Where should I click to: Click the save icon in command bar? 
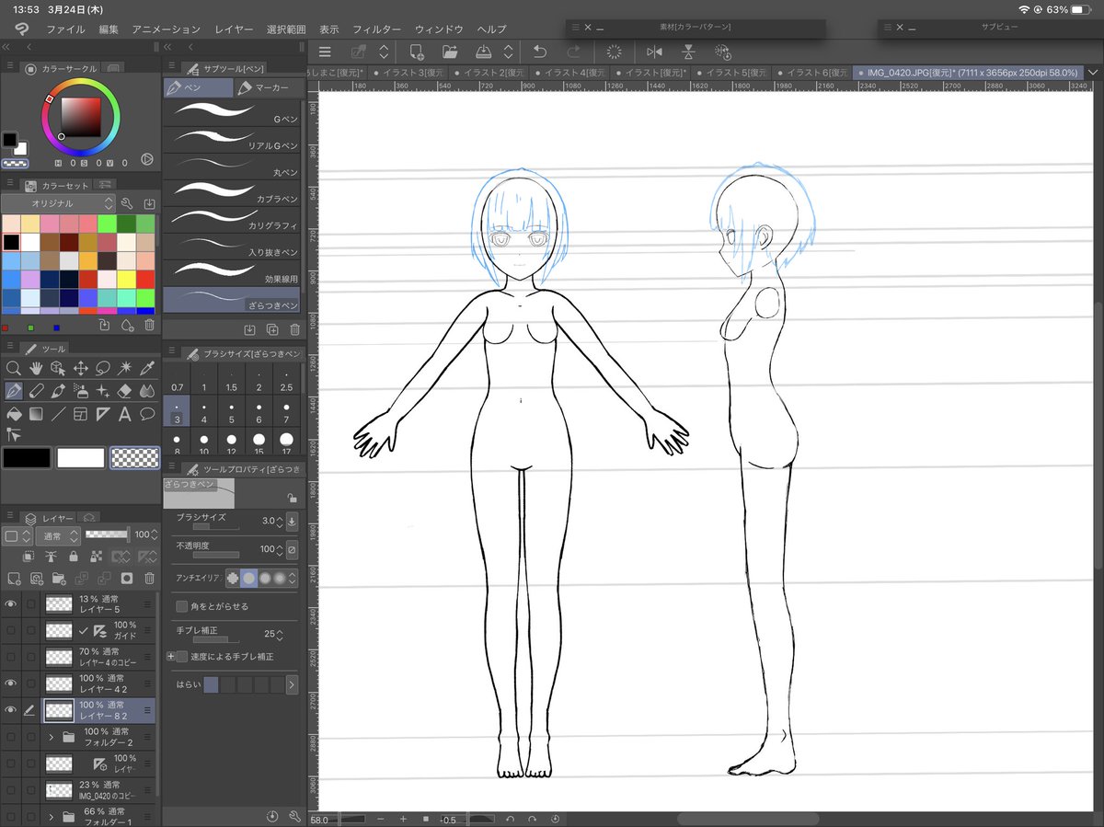(483, 52)
